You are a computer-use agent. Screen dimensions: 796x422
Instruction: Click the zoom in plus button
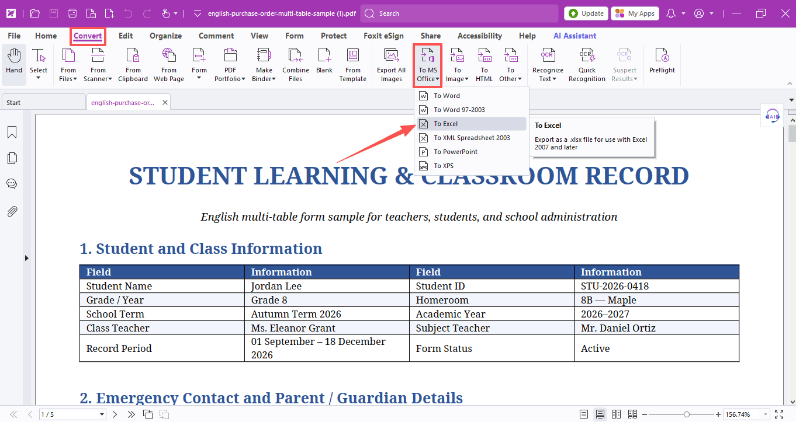pyautogui.click(x=718, y=414)
